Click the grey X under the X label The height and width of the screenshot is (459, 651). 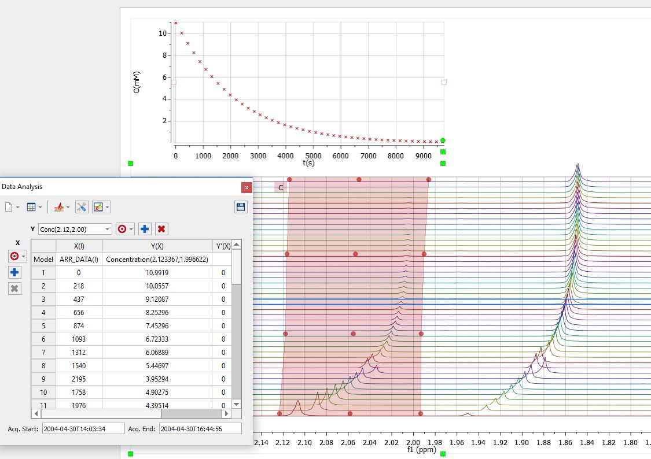pyautogui.click(x=14, y=288)
